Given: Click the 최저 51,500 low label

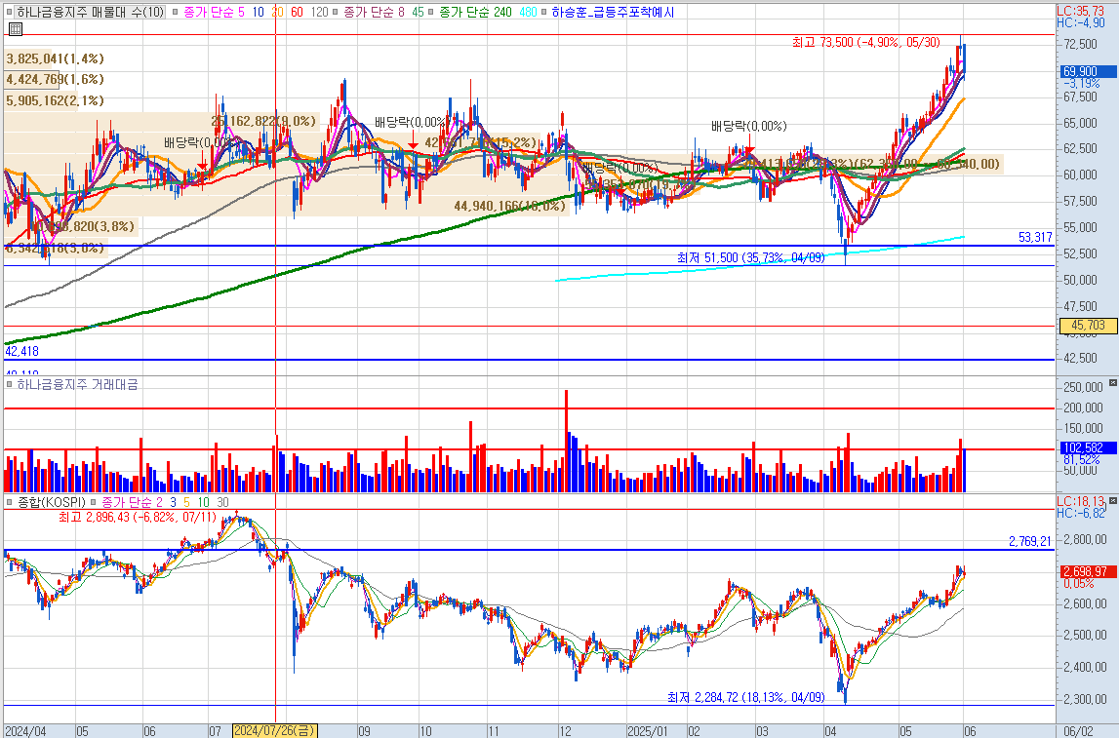Looking at the screenshot, I should (751, 257).
